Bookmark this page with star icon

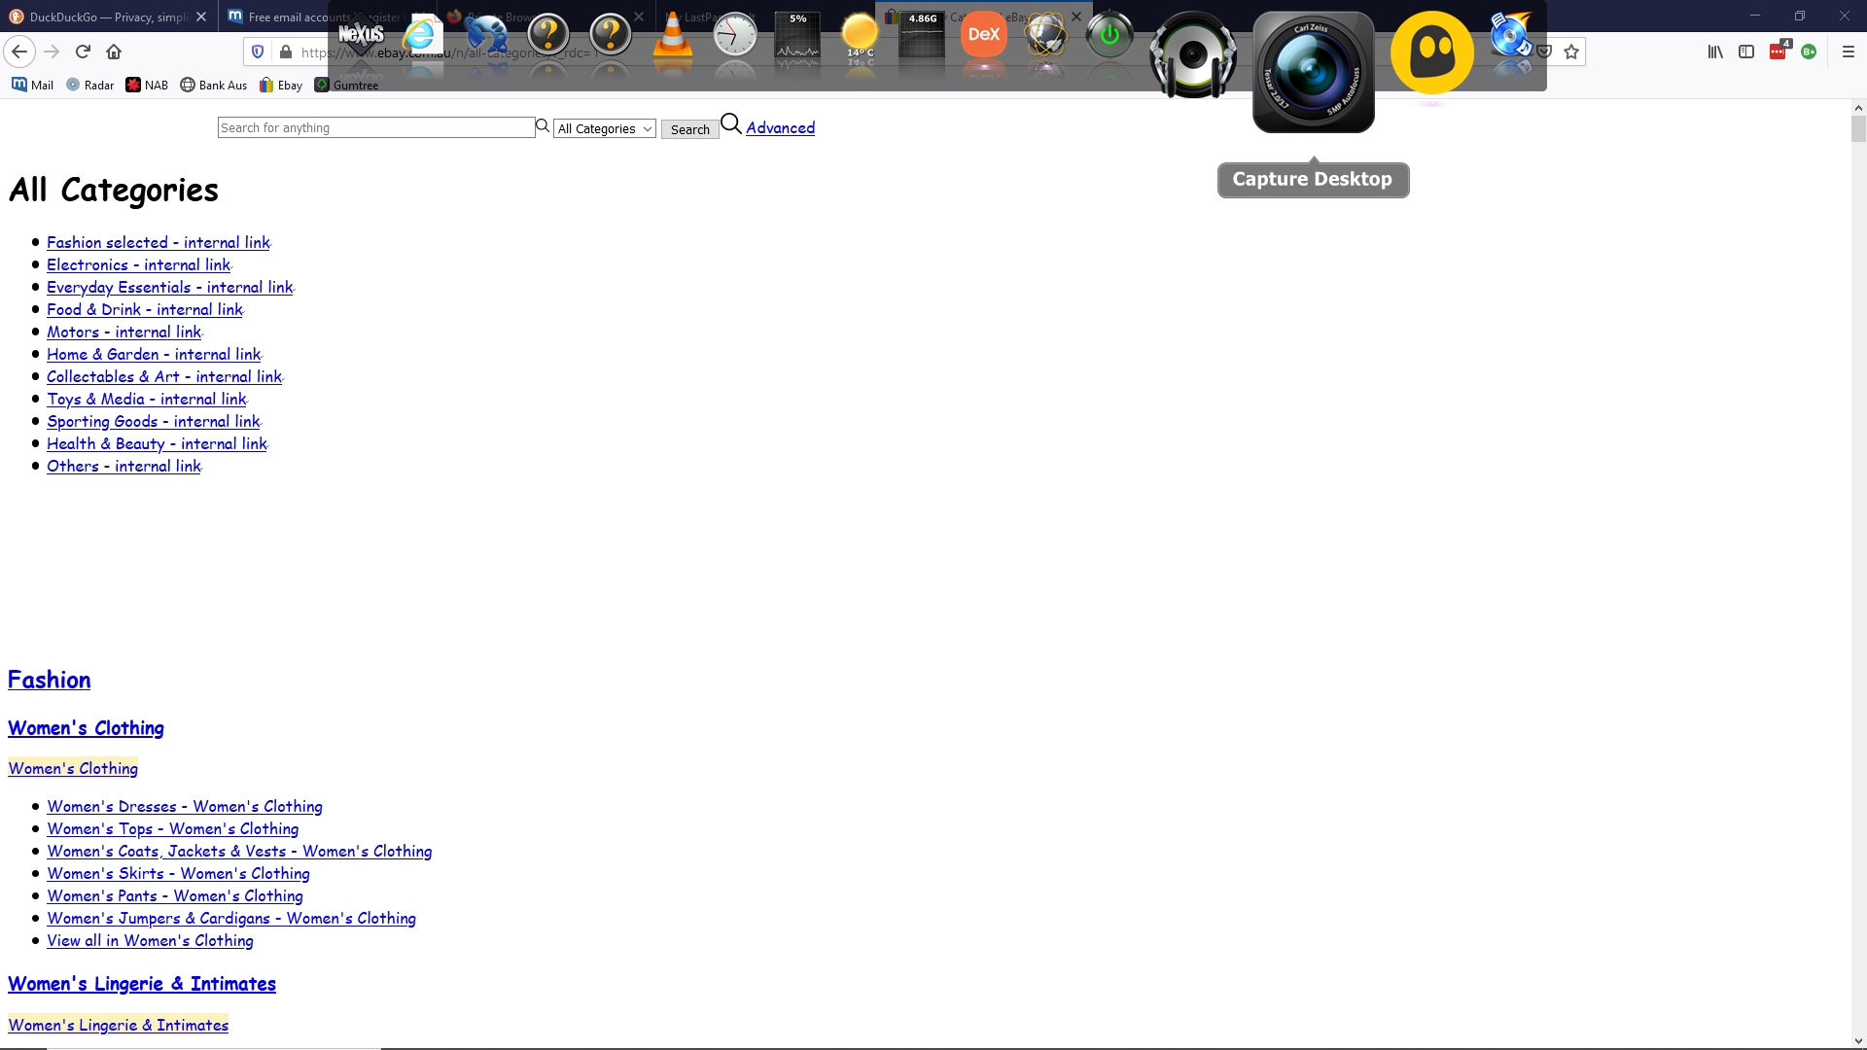pos(1571,52)
